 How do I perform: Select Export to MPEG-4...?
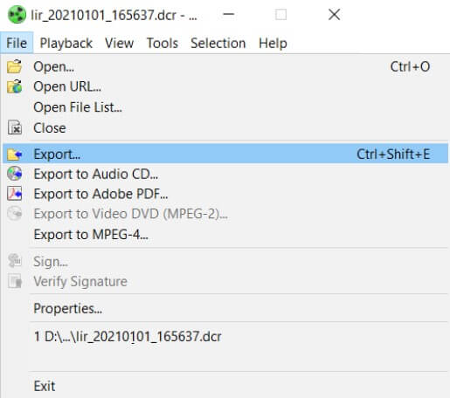[225, 234]
